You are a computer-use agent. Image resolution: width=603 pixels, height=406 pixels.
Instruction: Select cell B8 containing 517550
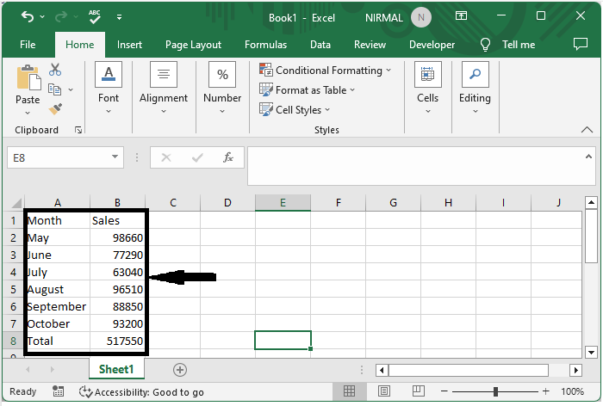(x=117, y=341)
